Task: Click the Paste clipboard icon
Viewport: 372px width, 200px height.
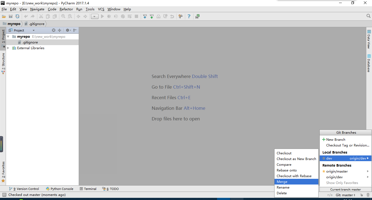Action: point(55,17)
